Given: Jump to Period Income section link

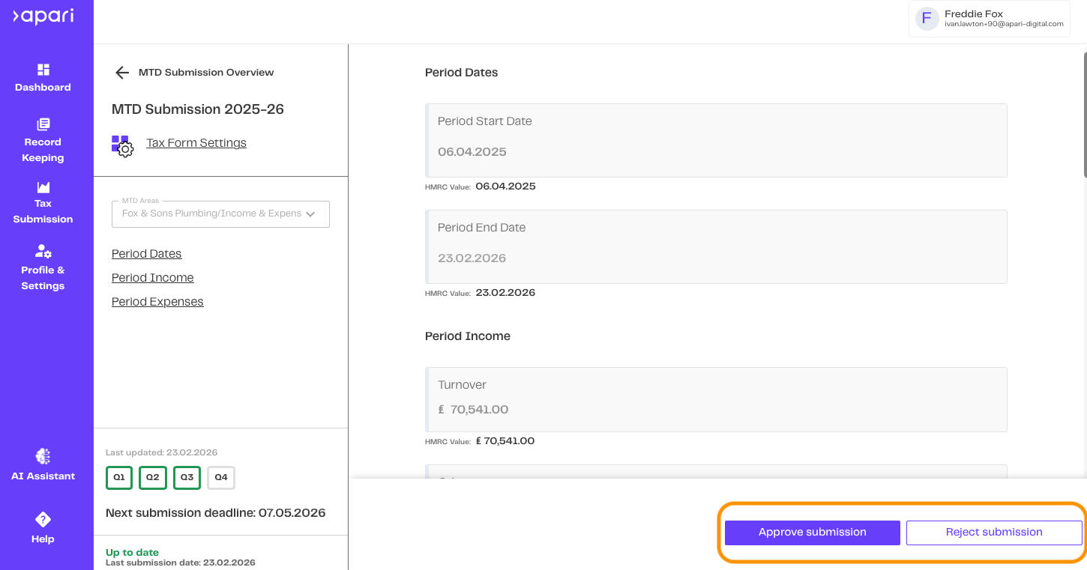Looking at the screenshot, I should point(153,278).
